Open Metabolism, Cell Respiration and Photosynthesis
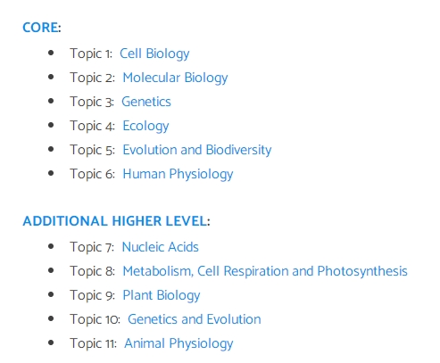The height and width of the screenshot is (363, 440). pyautogui.click(x=265, y=271)
